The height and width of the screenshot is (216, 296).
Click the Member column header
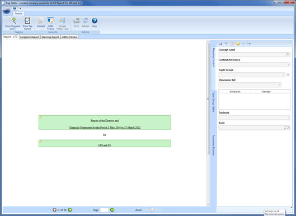[266, 92]
